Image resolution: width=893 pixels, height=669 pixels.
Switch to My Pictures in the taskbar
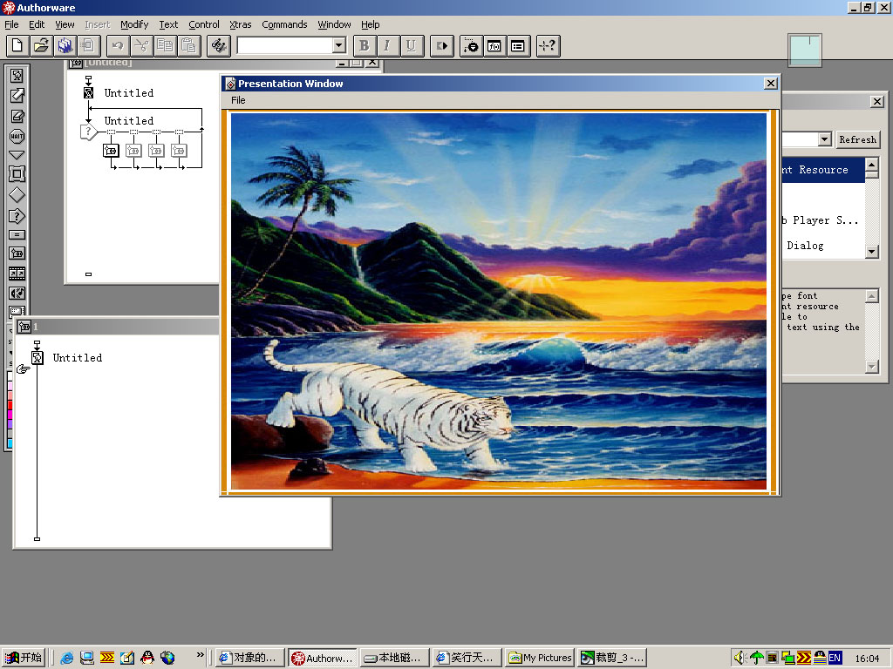(x=540, y=658)
